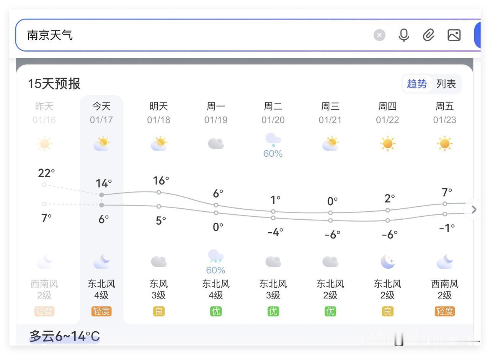Click inside the 南京天气 search field
This screenshot has height=355, width=490.
[x=153, y=35]
